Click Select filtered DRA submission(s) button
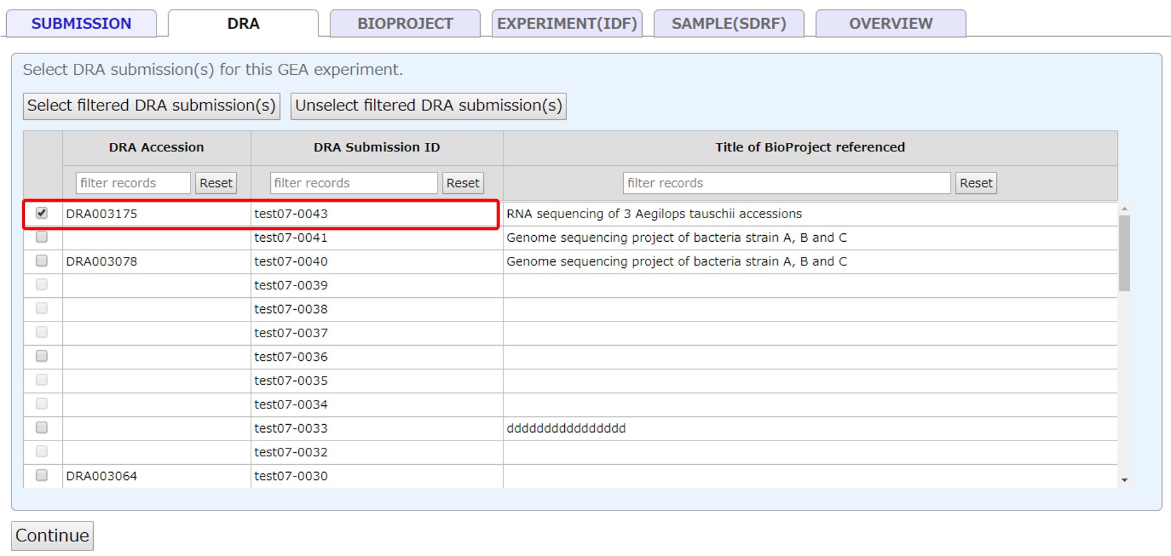The image size is (1171, 556). (152, 106)
